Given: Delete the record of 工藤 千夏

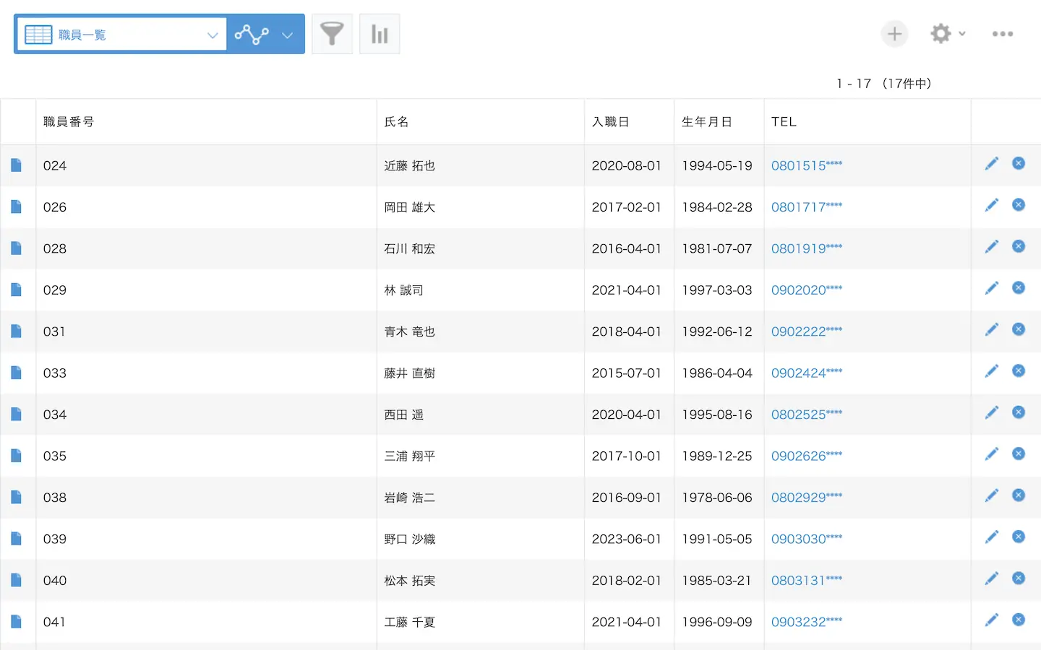Looking at the screenshot, I should coord(1019,620).
